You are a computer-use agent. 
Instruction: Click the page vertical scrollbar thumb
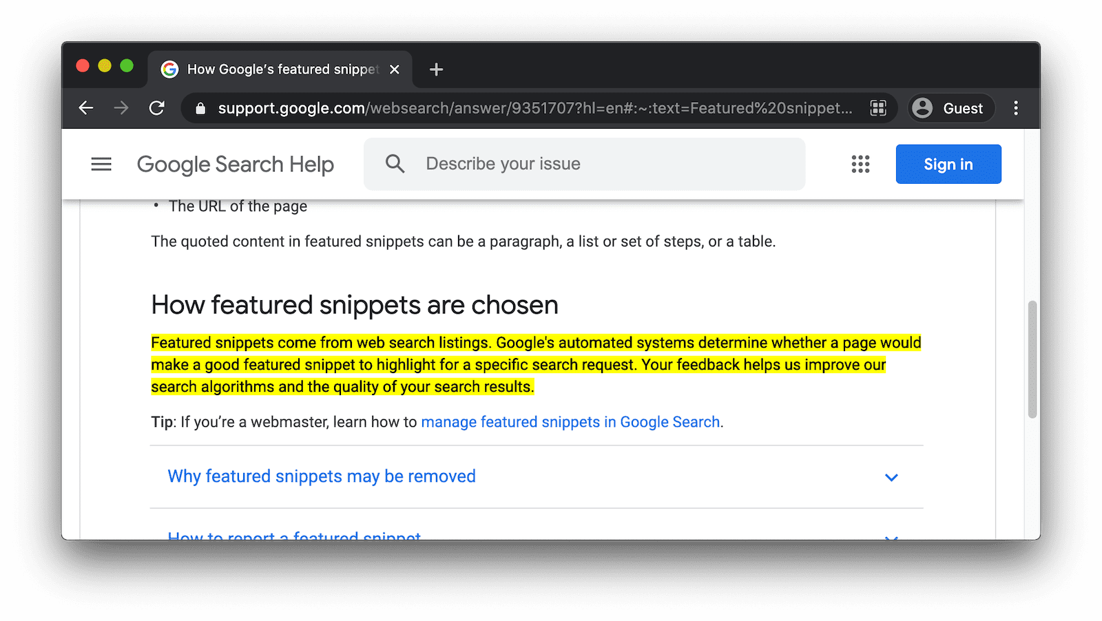click(x=1032, y=359)
